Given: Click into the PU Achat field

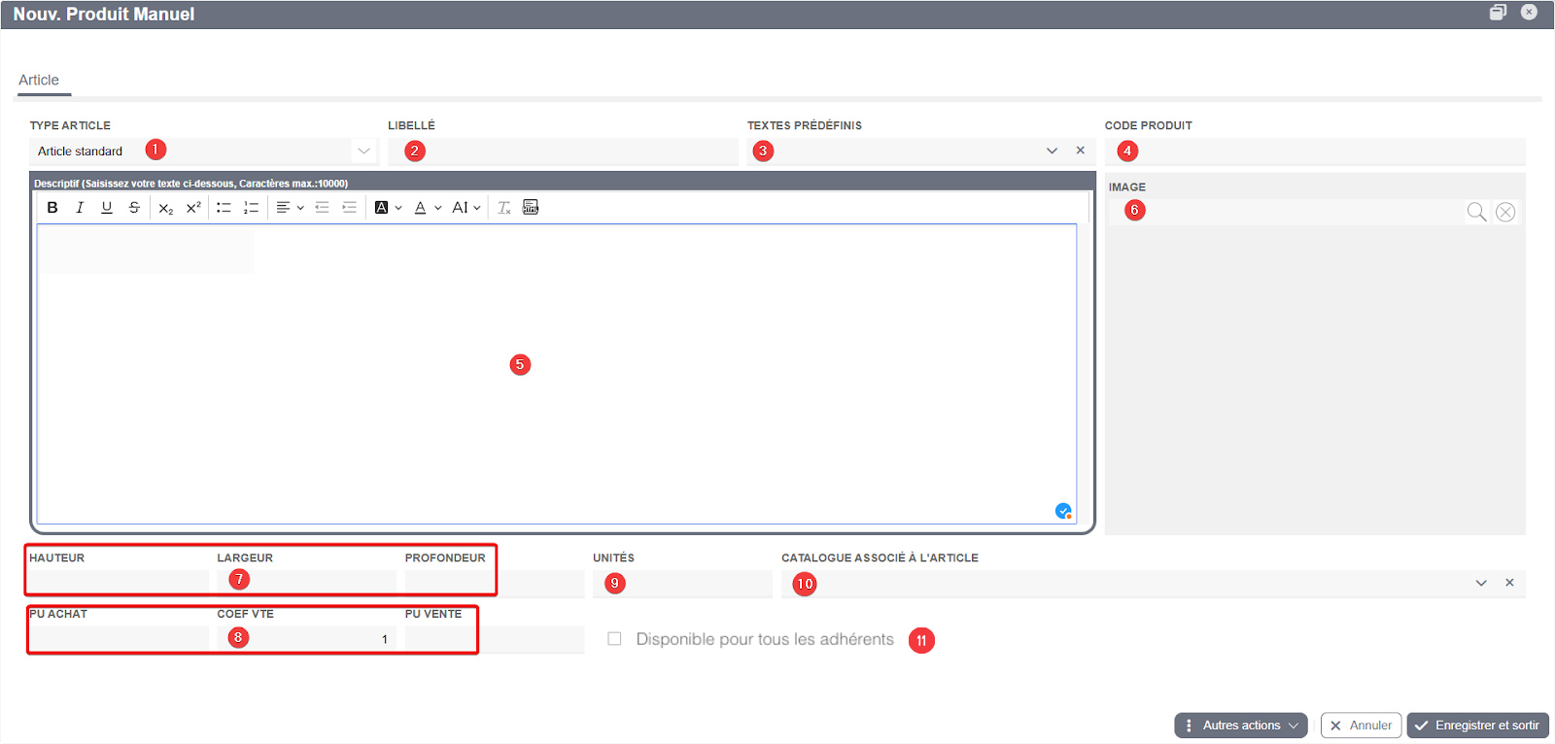Looking at the screenshot, I should 119,639.
